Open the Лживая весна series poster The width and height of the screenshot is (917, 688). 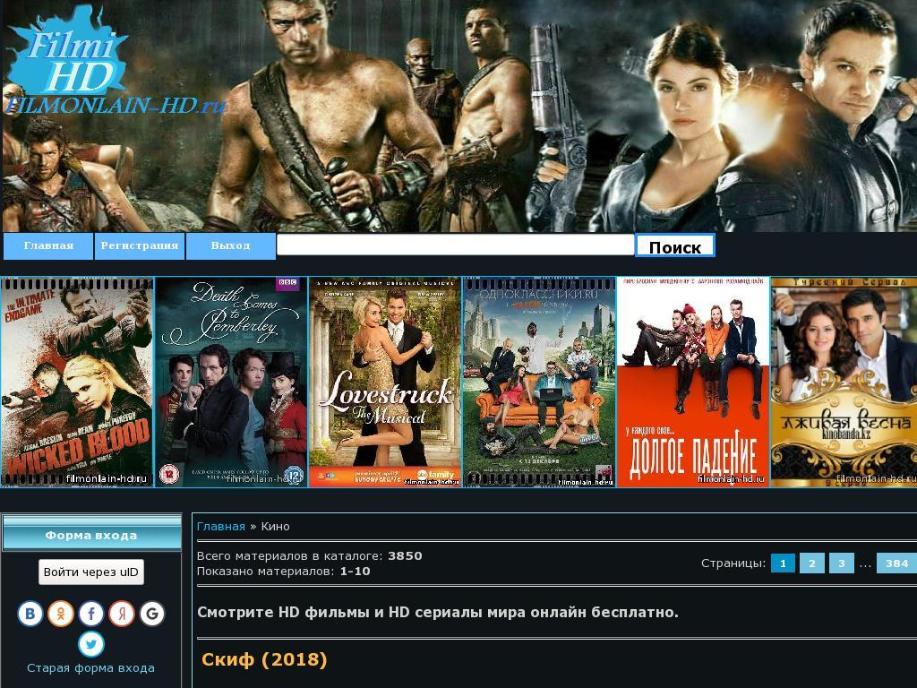[844, 382]
